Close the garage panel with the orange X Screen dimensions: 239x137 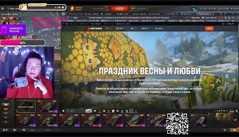point(57,71)
